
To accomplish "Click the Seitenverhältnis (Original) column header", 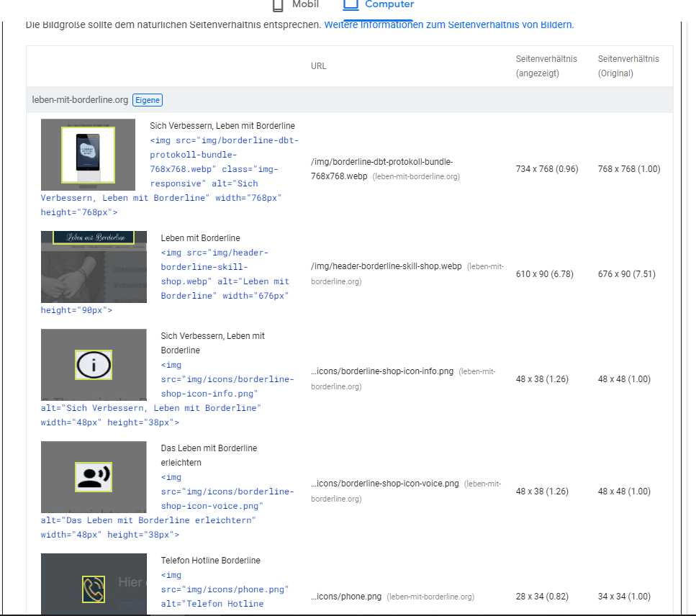I will [x=628, y=66].
